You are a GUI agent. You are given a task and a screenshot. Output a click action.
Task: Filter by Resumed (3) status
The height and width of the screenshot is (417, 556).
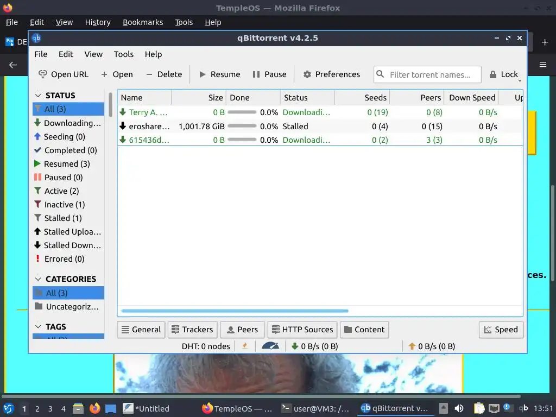tap(68, 164)
